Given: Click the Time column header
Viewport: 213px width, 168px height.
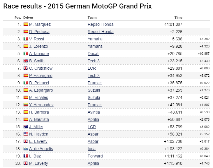Looking at the screenshot, I should tap(178, 18).
